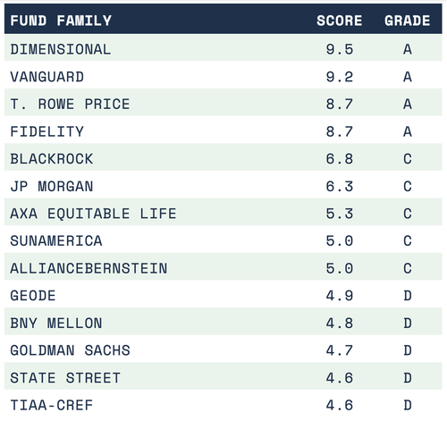Select the VANGUARD row name
This screenshot has height=421, width=447.
pos(47,77)
